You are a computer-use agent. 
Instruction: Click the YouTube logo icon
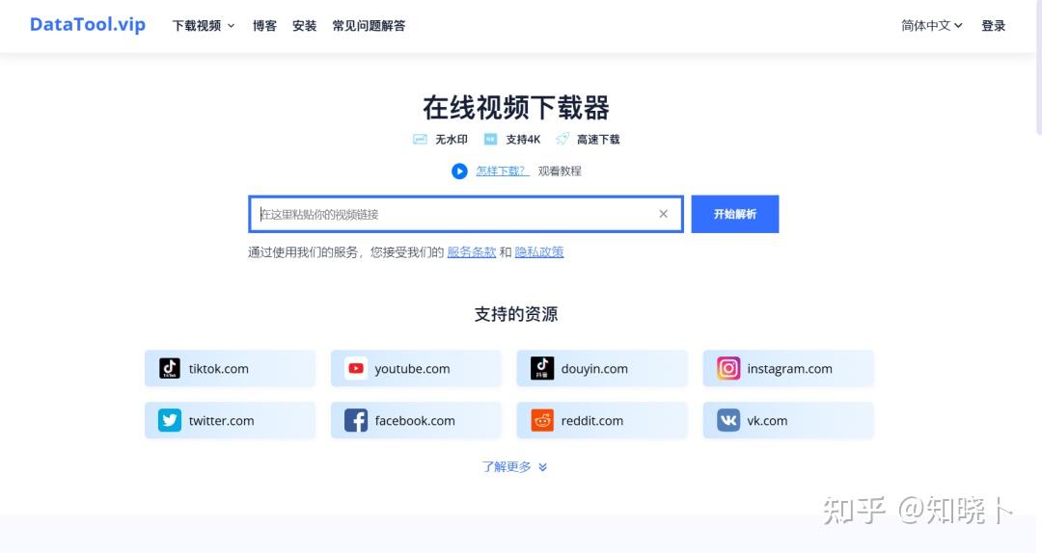pyautogui.click(x=356, y=368)
